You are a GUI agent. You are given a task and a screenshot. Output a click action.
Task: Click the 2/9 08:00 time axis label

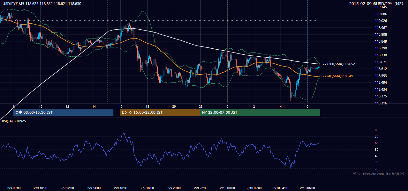coord(14,188)
